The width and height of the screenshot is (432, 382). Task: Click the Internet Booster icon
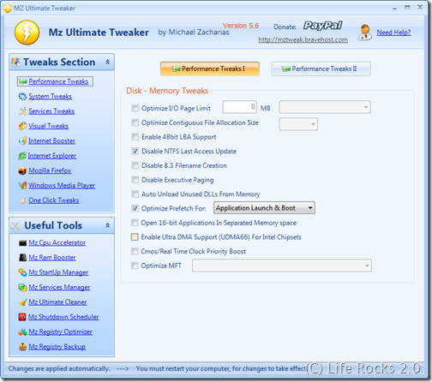(22, 141)
